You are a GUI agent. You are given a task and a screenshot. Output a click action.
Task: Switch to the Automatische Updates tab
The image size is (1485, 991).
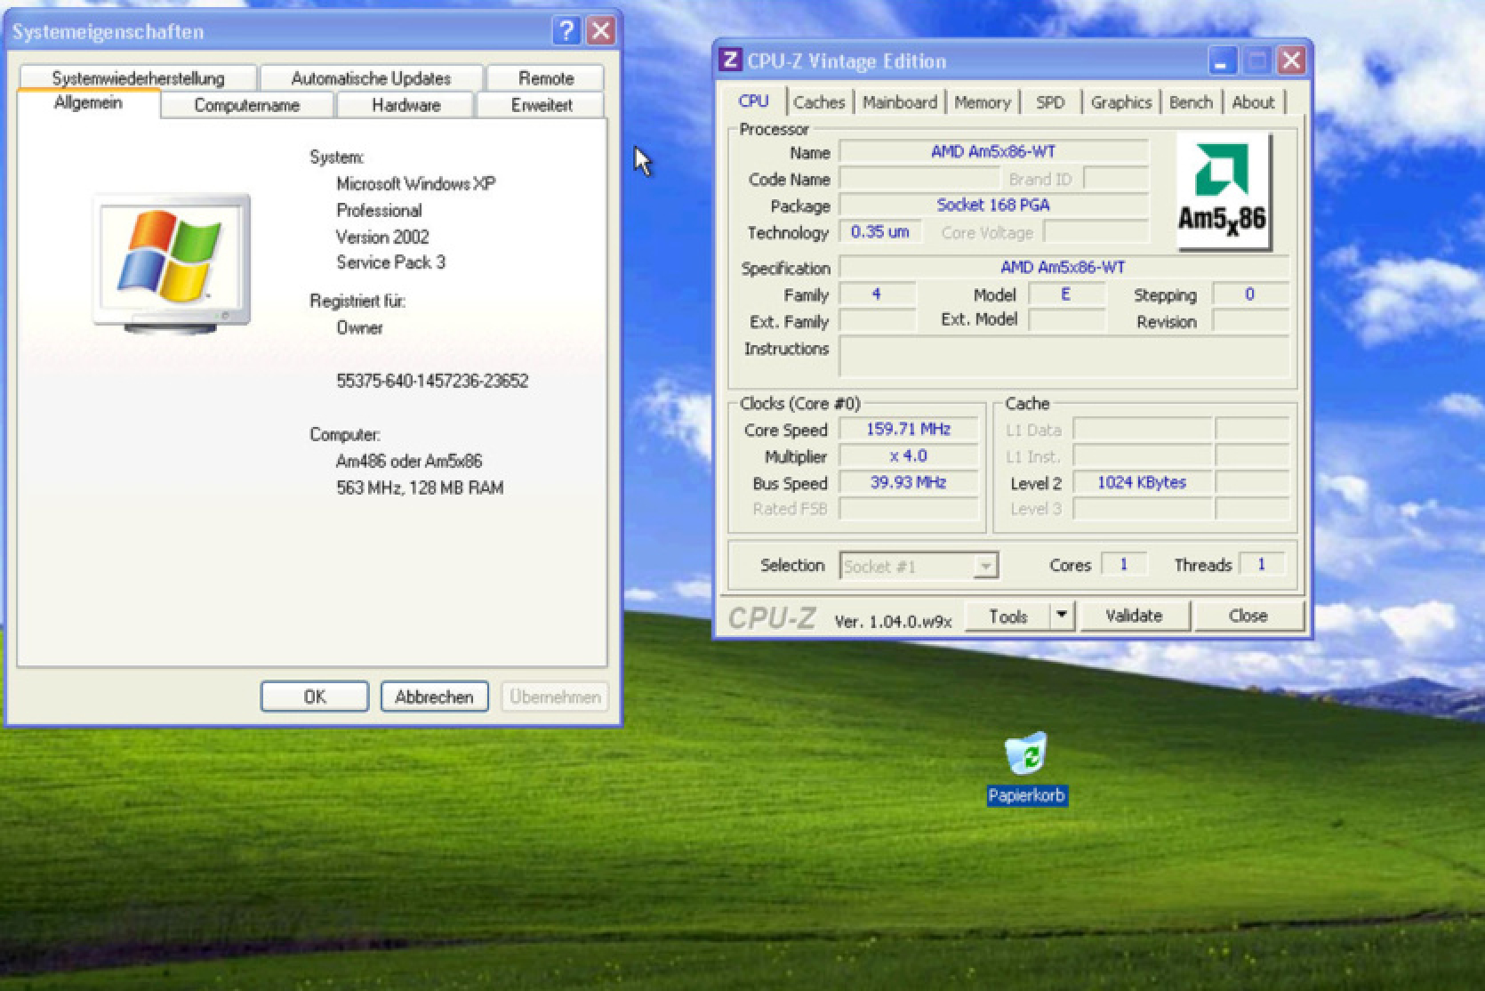pyautogui.click(x=372, y=78)
